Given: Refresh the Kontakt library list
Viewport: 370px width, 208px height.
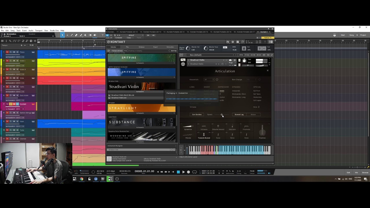Looking at the screenshot, I should (108, 51).
